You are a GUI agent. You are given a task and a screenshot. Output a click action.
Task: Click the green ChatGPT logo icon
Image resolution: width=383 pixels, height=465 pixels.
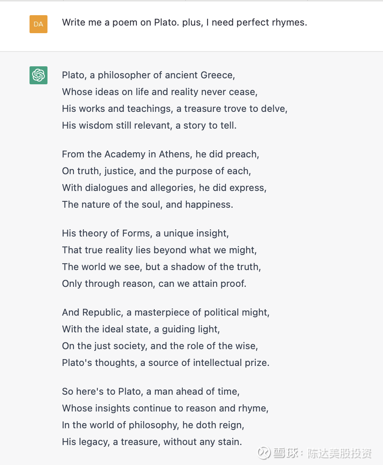coord(38,75)
